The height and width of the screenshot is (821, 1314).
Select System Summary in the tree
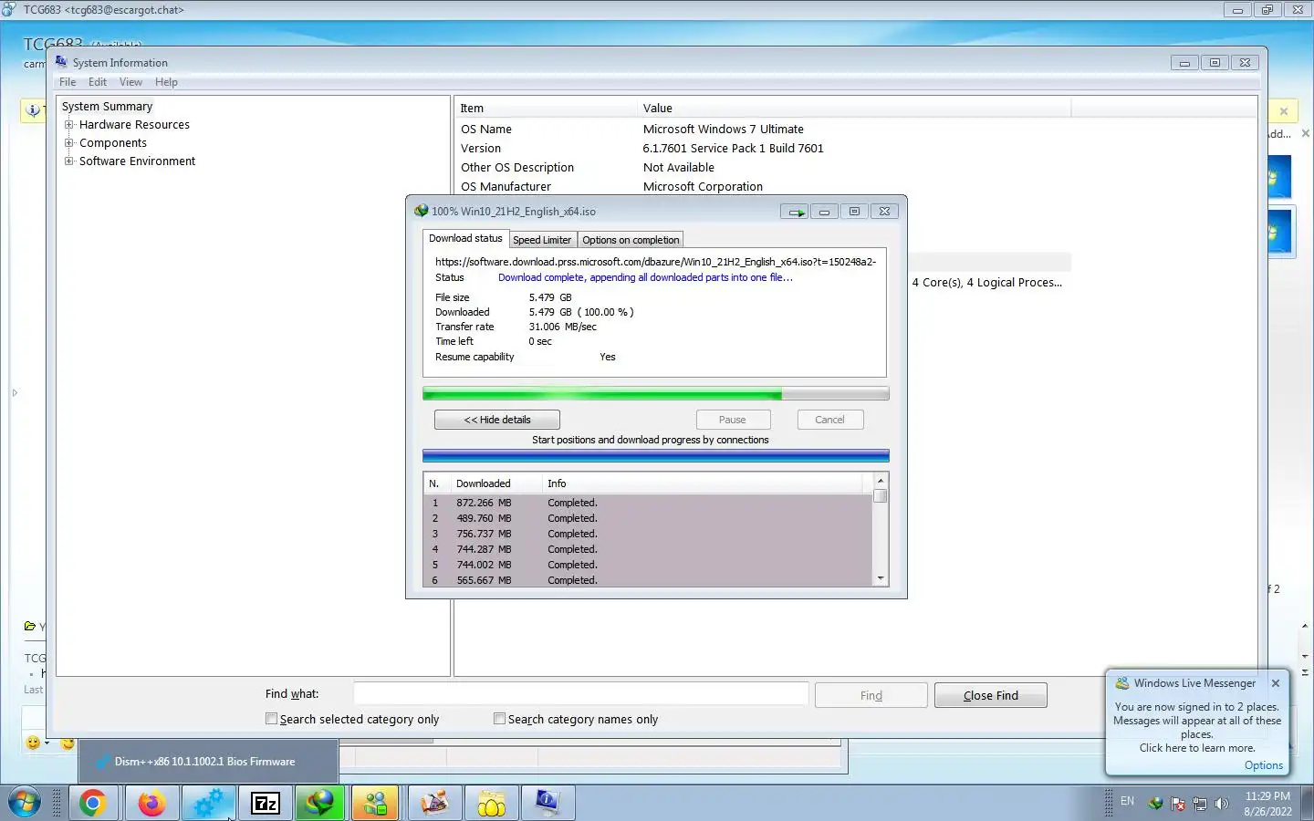pyautogui.click(x=107, y=107)
